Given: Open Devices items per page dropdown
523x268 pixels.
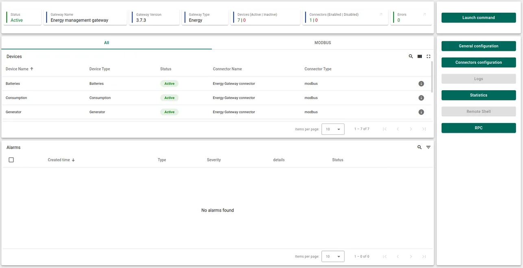Looking at the screenshot, I should 333,129.
